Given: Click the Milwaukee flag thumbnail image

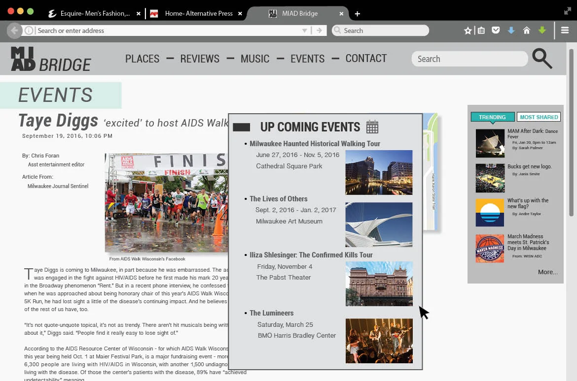Looking at the screenshot, I should click(490, 213).
